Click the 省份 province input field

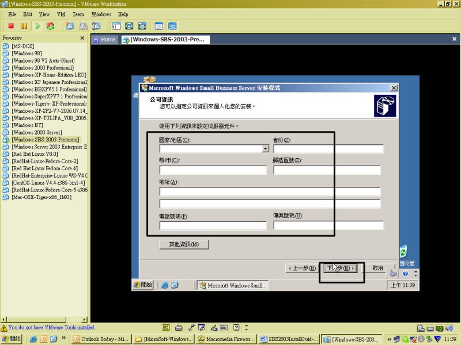[328, 149]
